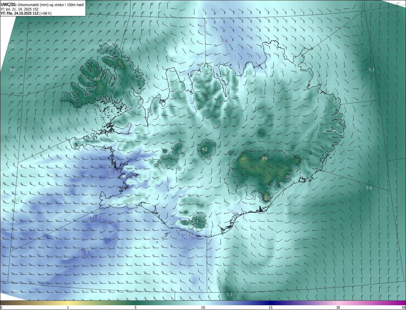Click the '1' label on the color scale
Viewport: 406px width, 310px height.
68,307
